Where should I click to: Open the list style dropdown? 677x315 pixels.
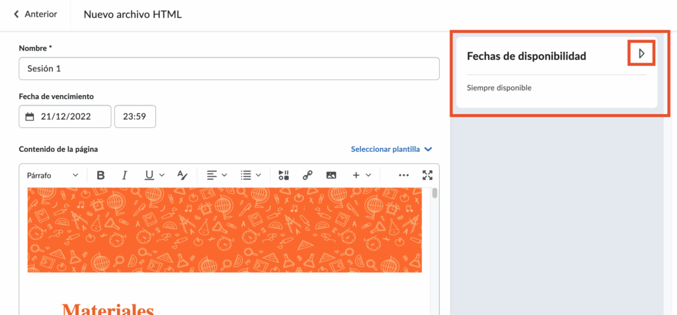pos(251,175)
